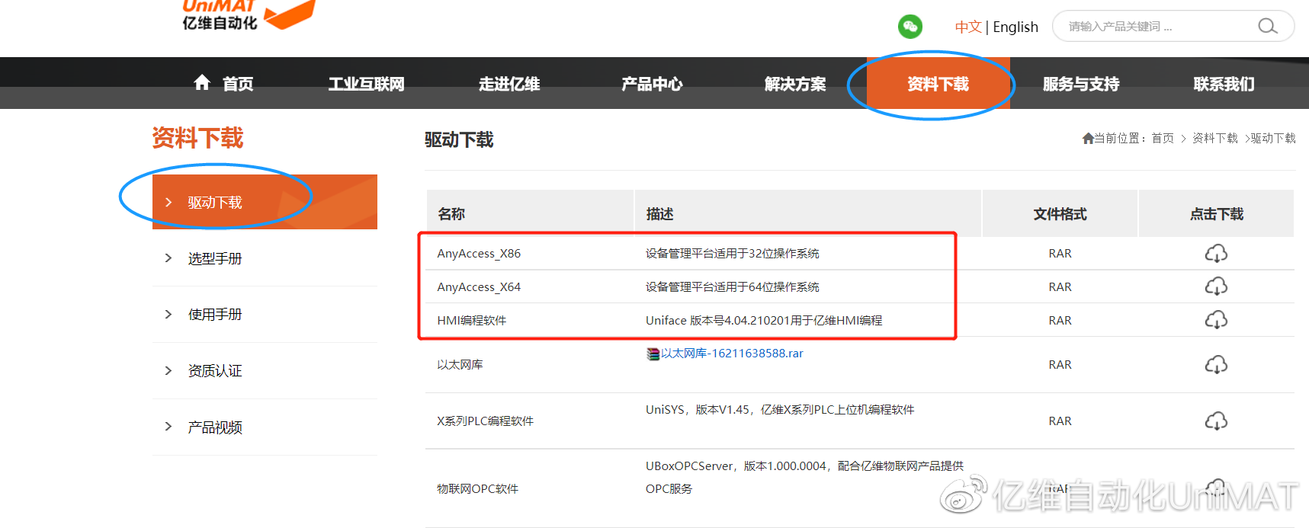The width and height of the screenshot is (1309, 528).
Task: Click the RAR format cell for HMI编程软件
Action: click(x=1060, y=321)
